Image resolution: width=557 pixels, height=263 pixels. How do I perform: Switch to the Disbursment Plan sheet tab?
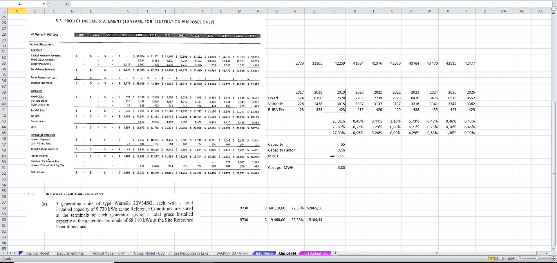click(70, 253)
